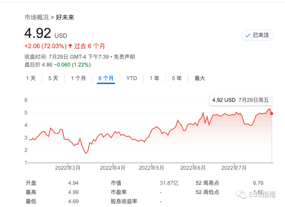
Task: Click the 开盘 value 4.94
Action: coord(73,183)
